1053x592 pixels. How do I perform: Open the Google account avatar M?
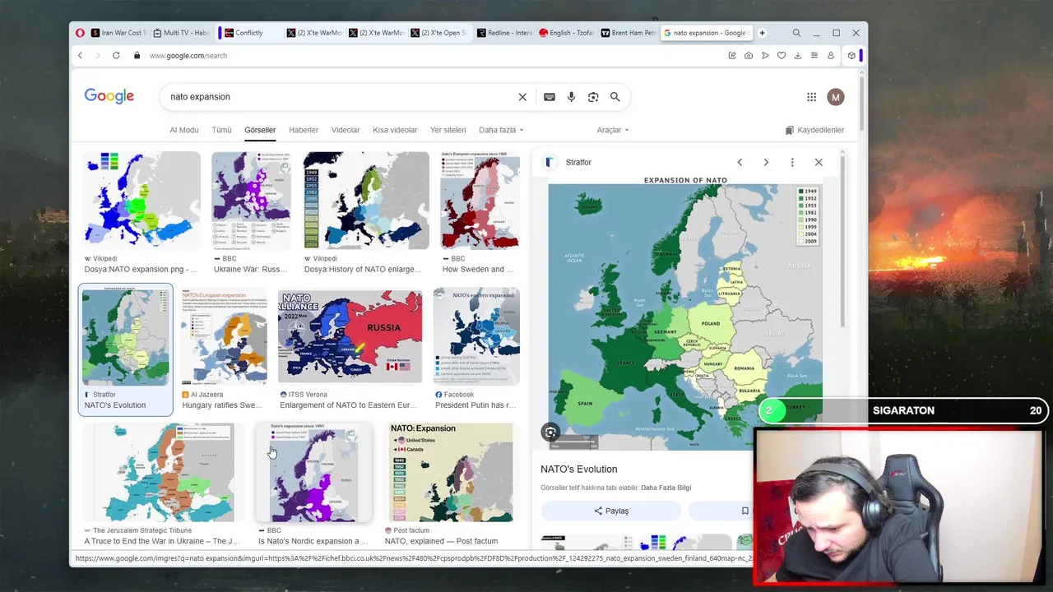click(836, 97)
